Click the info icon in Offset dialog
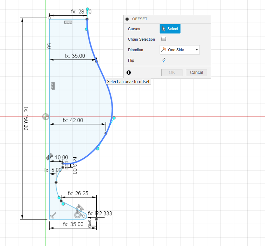Viewport: 265px width, 246px height. (x=129, y=73)
